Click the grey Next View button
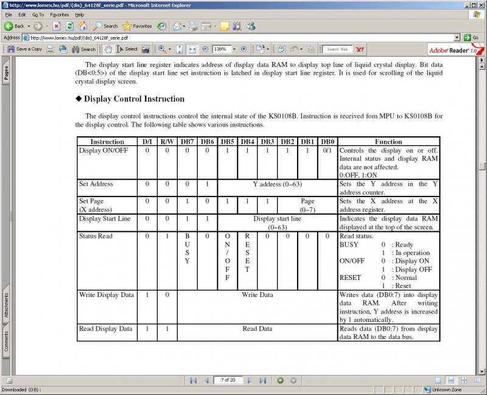The image size is (487, 395). click(293, 380)
